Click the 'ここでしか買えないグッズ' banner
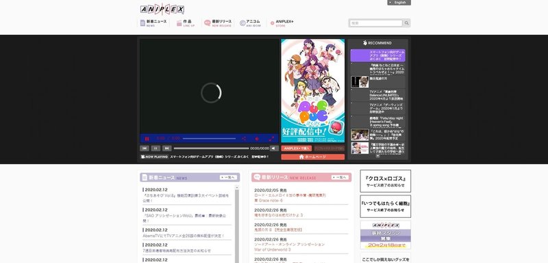Image resolution: width=548 pixels, height=263 pixels. click(386, 258)
